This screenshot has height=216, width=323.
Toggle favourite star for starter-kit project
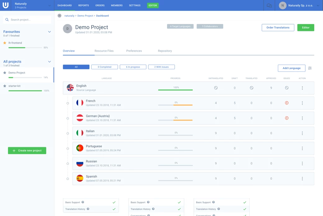[x=5, y=86]
